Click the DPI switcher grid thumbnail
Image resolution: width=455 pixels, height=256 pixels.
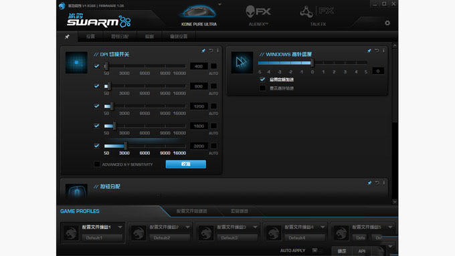coord(76,62)
